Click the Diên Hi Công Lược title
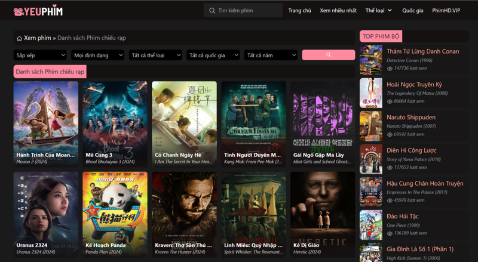The height and width of the screenshot is (262, 478). [x=412, y=150]
